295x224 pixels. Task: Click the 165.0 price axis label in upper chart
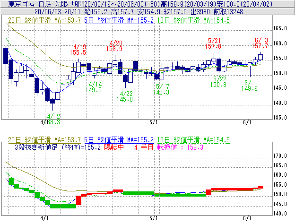coord(280,28)
